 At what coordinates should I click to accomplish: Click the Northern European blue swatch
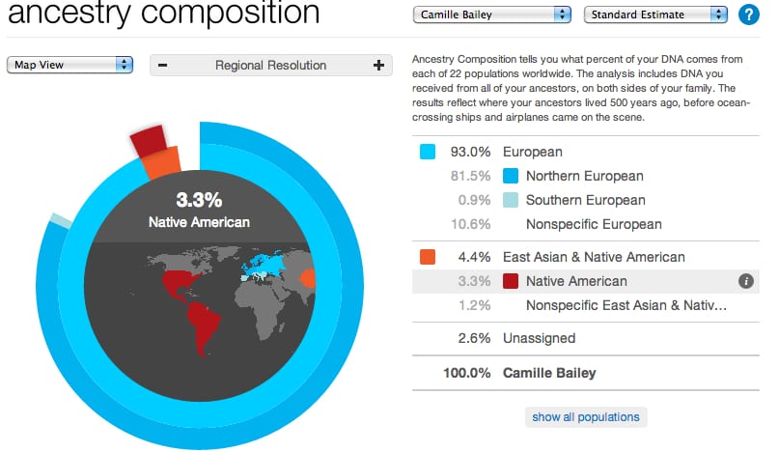[512, 176]
